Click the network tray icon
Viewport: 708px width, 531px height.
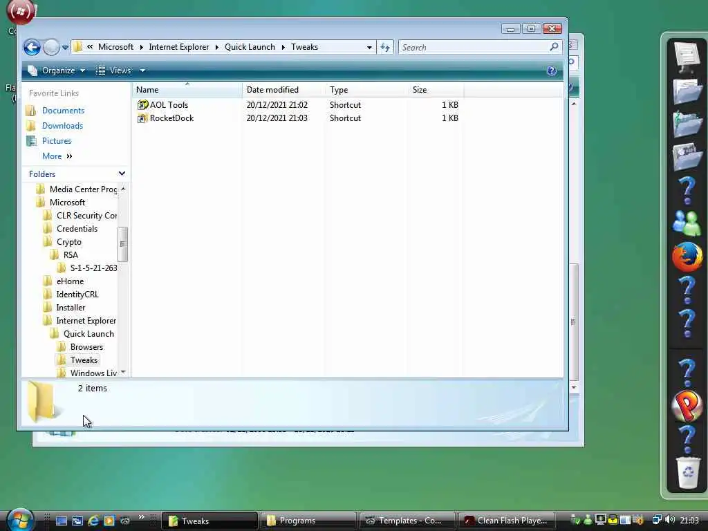coord(657,520)
